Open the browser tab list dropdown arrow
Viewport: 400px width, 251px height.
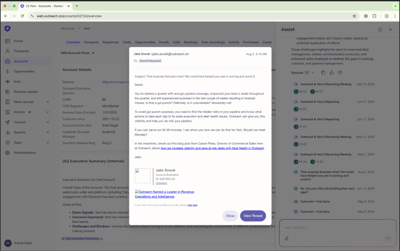tap(395, 6)
